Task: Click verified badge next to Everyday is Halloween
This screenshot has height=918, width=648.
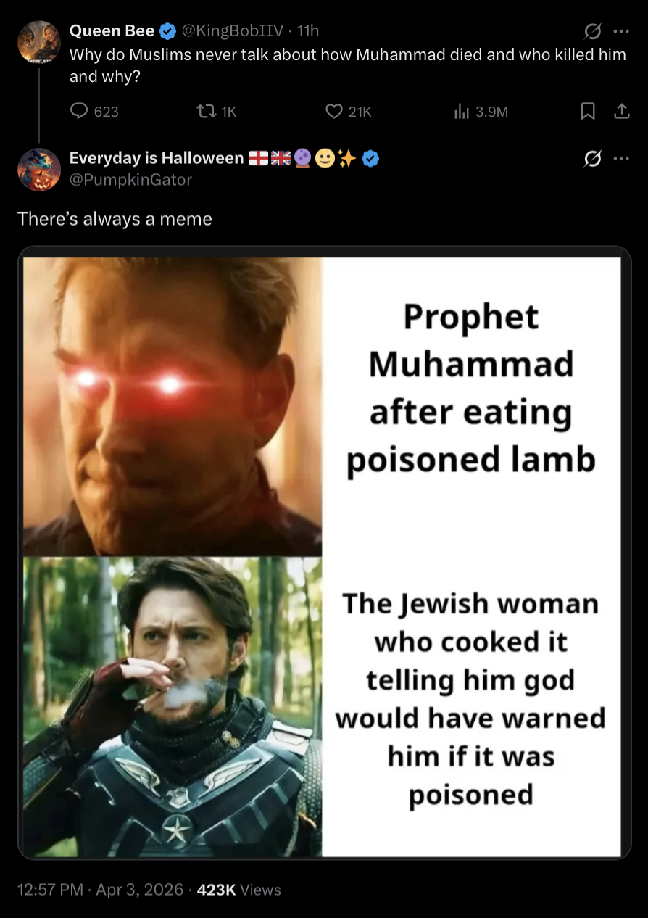Action: tap(370, 158)
